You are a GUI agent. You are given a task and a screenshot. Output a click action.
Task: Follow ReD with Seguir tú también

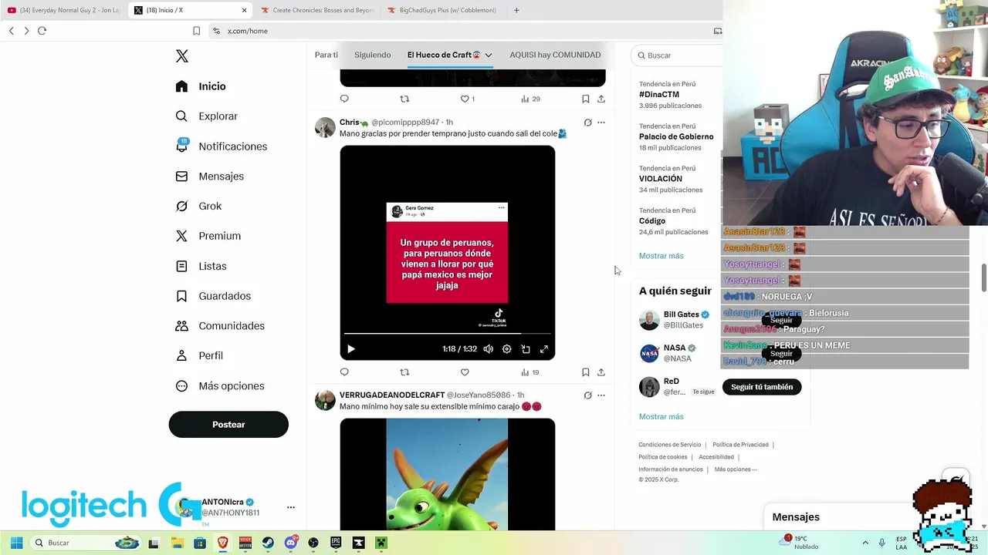tap(762, 387)
